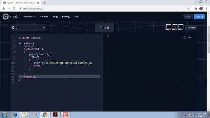
Task: Click the percent Comepleted printf line
Action: (x=63, y=63)
